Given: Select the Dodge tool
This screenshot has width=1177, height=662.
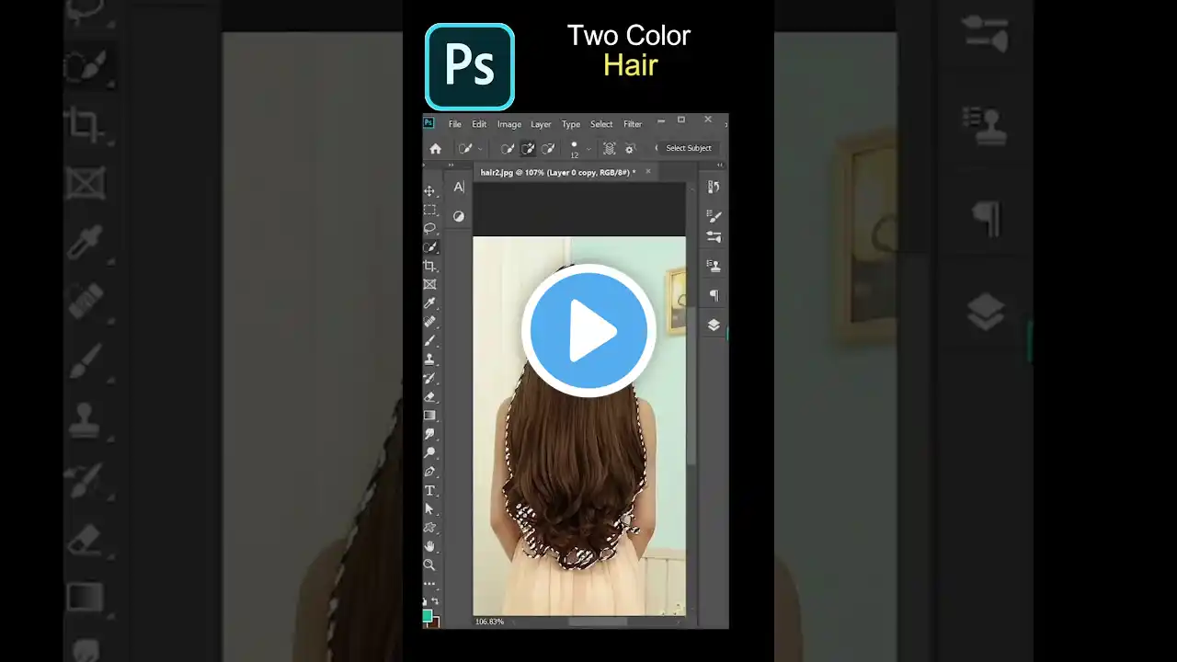Looking at the screenshot, I should [429, 452].
